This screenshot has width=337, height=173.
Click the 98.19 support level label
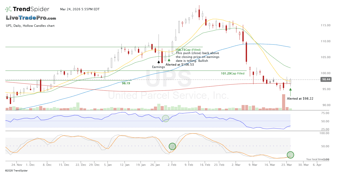point(126,83)
